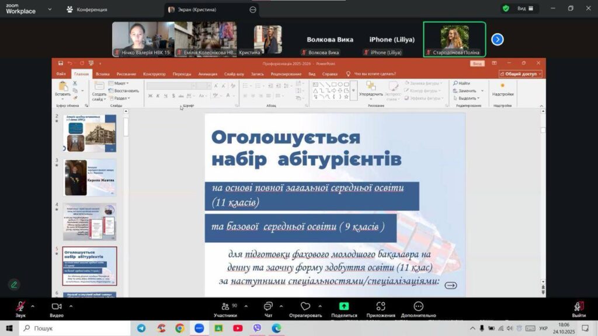Click the Найти button in the ribbon

(x=461, y=83)
